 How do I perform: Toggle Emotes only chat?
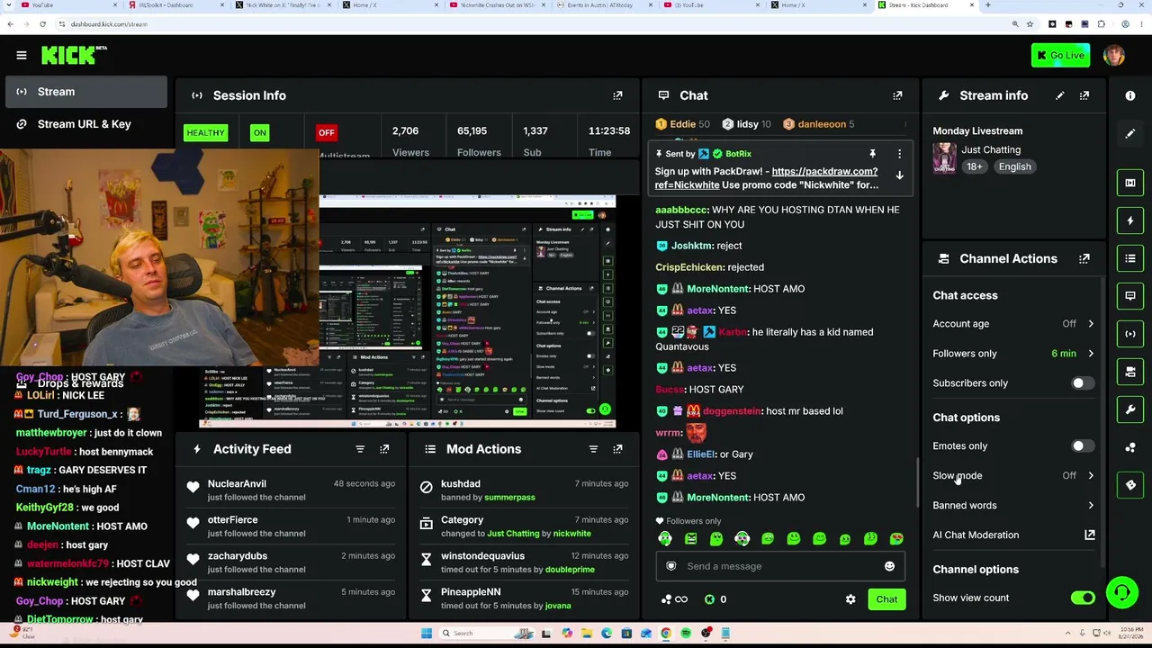tap(1083, 446)
